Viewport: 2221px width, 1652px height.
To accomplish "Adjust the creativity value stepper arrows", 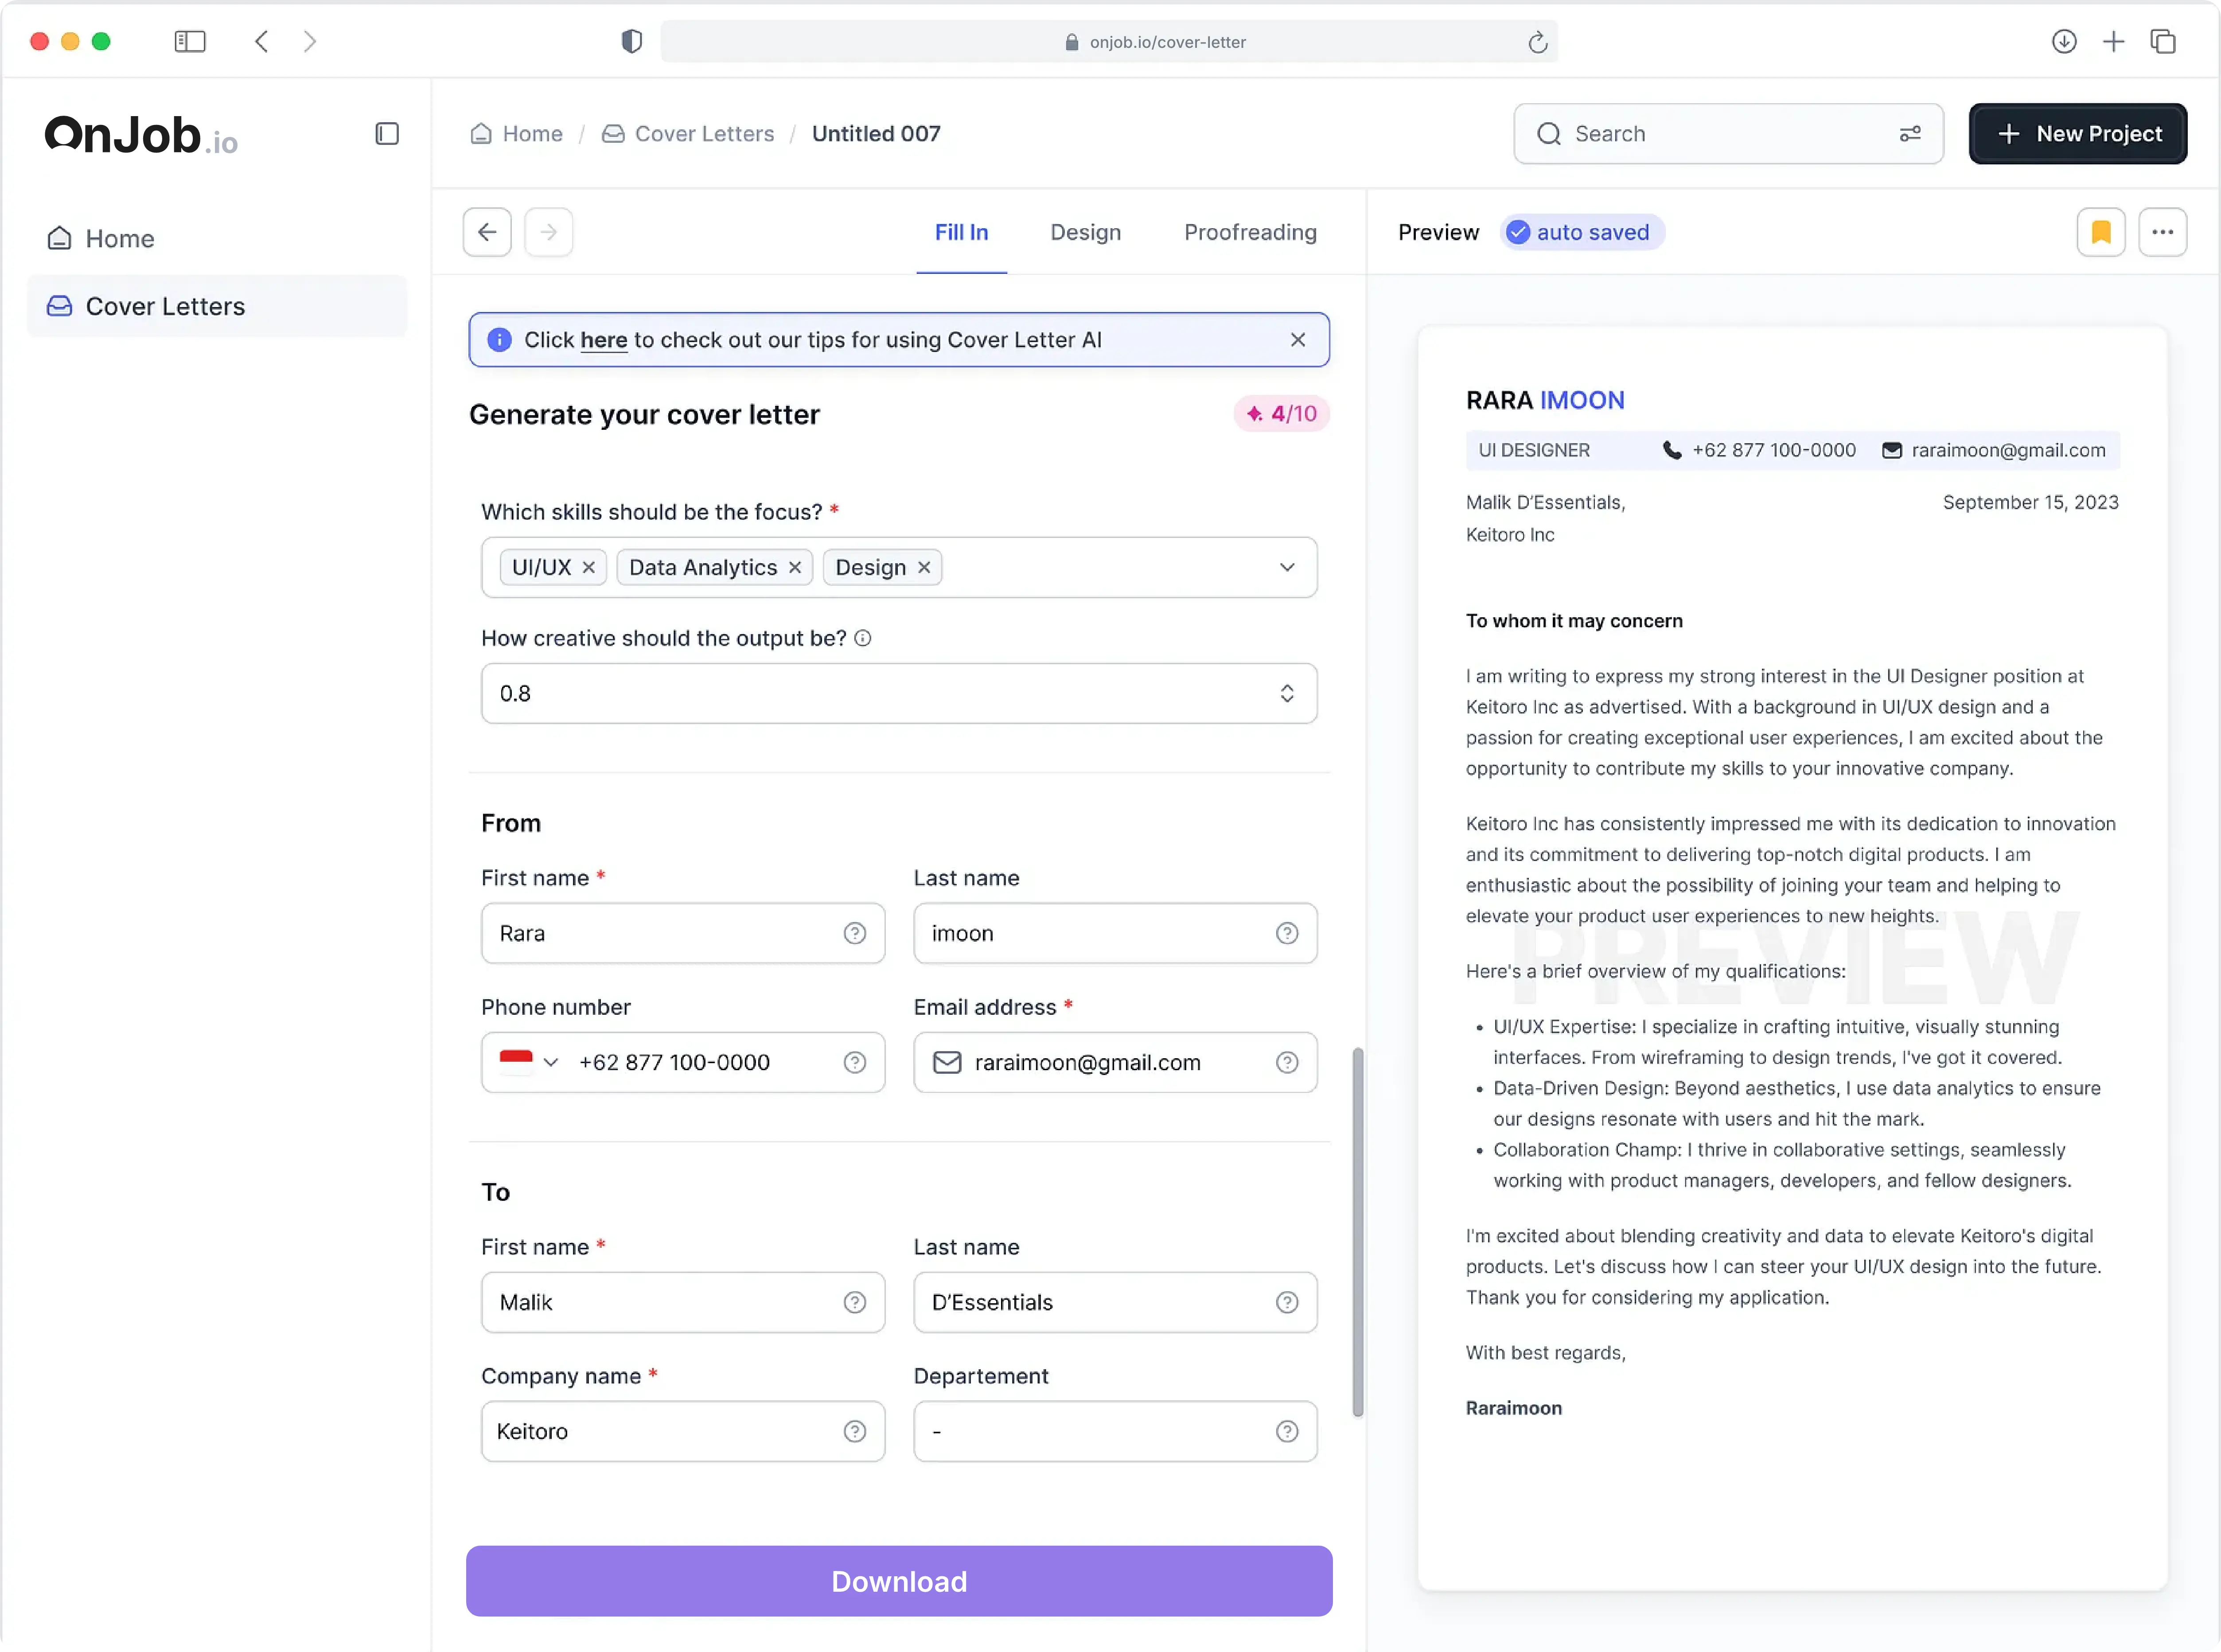I will coord(1287,693).
